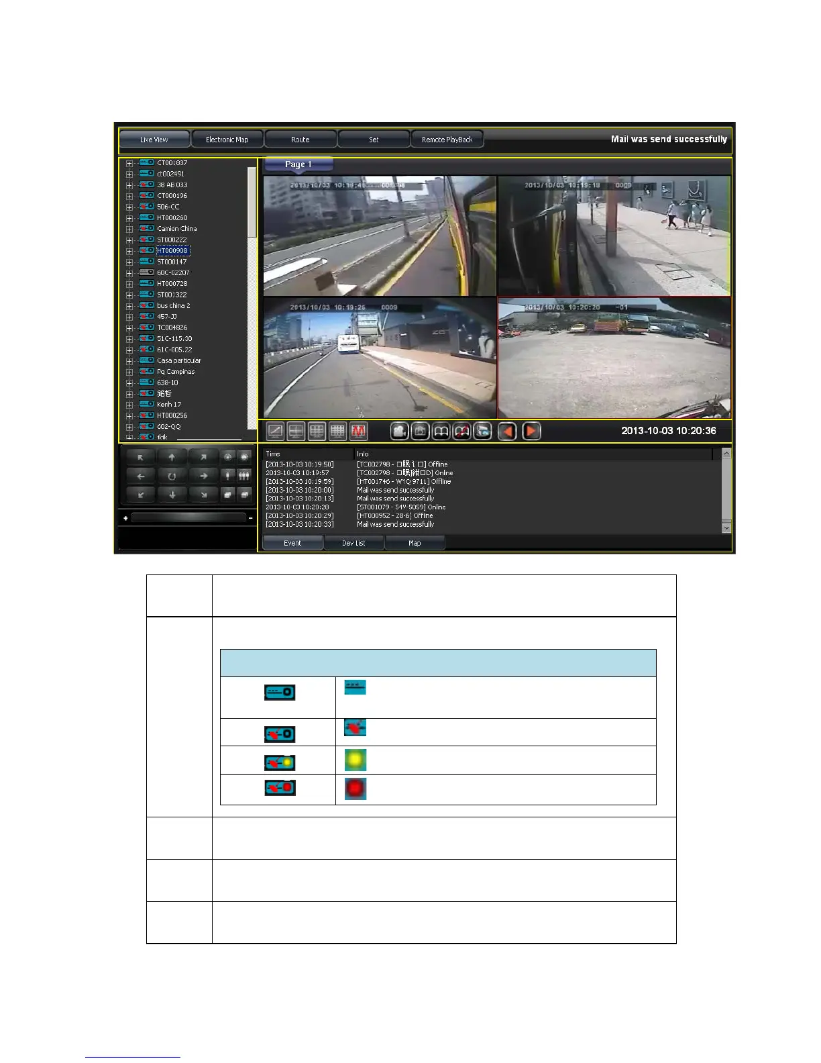Select the single-window layout icon
The width and height of the screenshot is (821, 1063).
pyautogui.click(x=275, y=432)
